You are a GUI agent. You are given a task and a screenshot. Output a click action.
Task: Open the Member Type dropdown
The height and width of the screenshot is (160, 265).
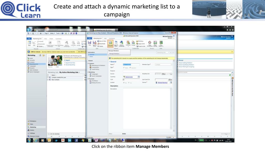pos(164,64)
